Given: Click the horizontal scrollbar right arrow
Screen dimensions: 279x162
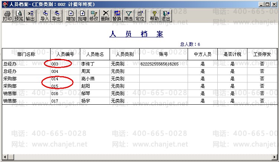Looking at the screenshot, I should coord(275,157).
